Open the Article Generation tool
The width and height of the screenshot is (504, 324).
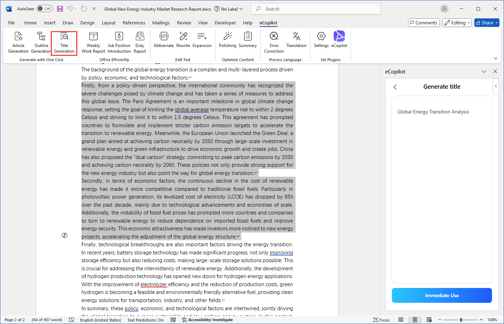(18, 42)
